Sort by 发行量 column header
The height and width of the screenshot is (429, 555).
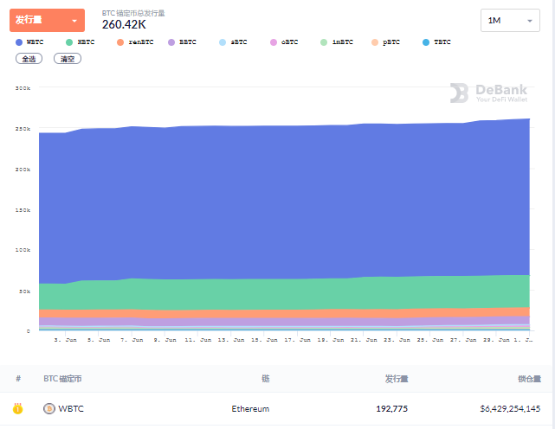pyautogui.click(x=397, y=379)
